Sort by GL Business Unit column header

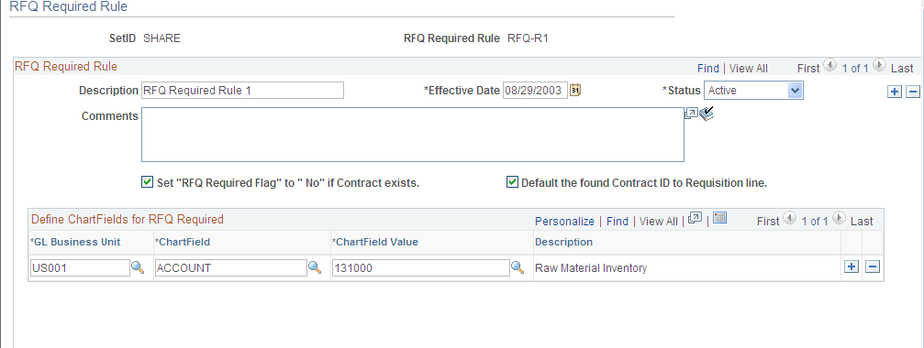[75, 242]
